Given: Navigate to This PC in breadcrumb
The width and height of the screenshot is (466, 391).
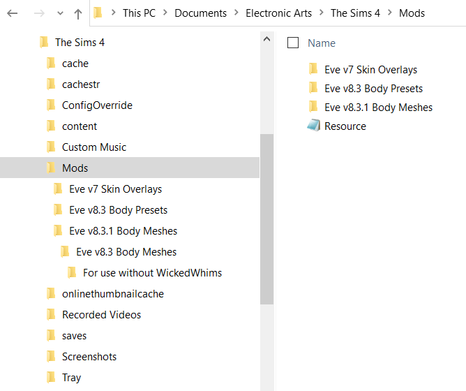Looking at the screenshot, I should pos(139,13).
